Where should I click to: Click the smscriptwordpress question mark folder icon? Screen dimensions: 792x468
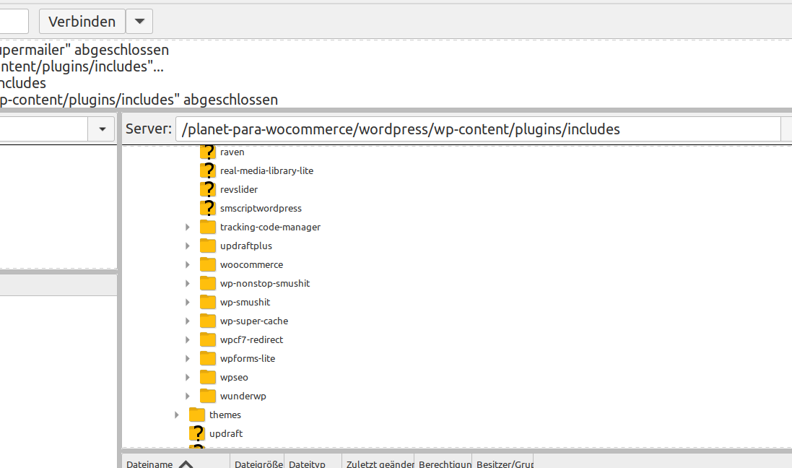pyautogui.click(x=208, y=208)
